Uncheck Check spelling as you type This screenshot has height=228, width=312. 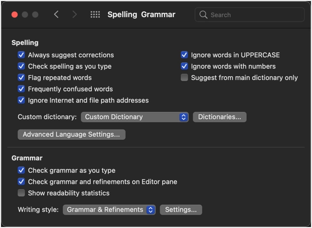point(21,66)
